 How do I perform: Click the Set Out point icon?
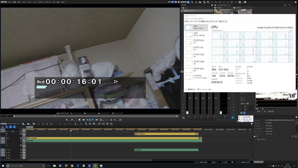pos(72,120)
